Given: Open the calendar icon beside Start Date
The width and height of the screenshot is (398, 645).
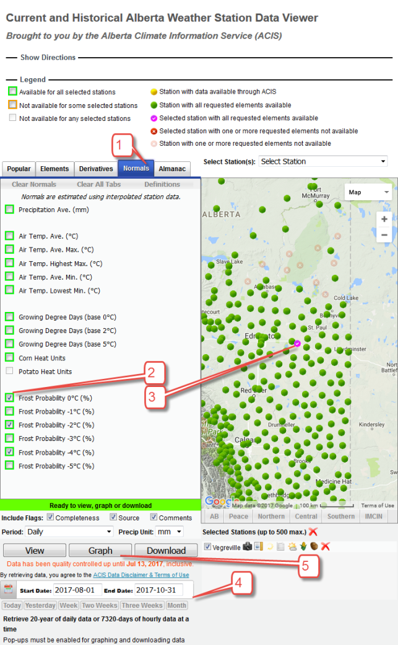Looking at the screenshot, I should click(8, 589).
